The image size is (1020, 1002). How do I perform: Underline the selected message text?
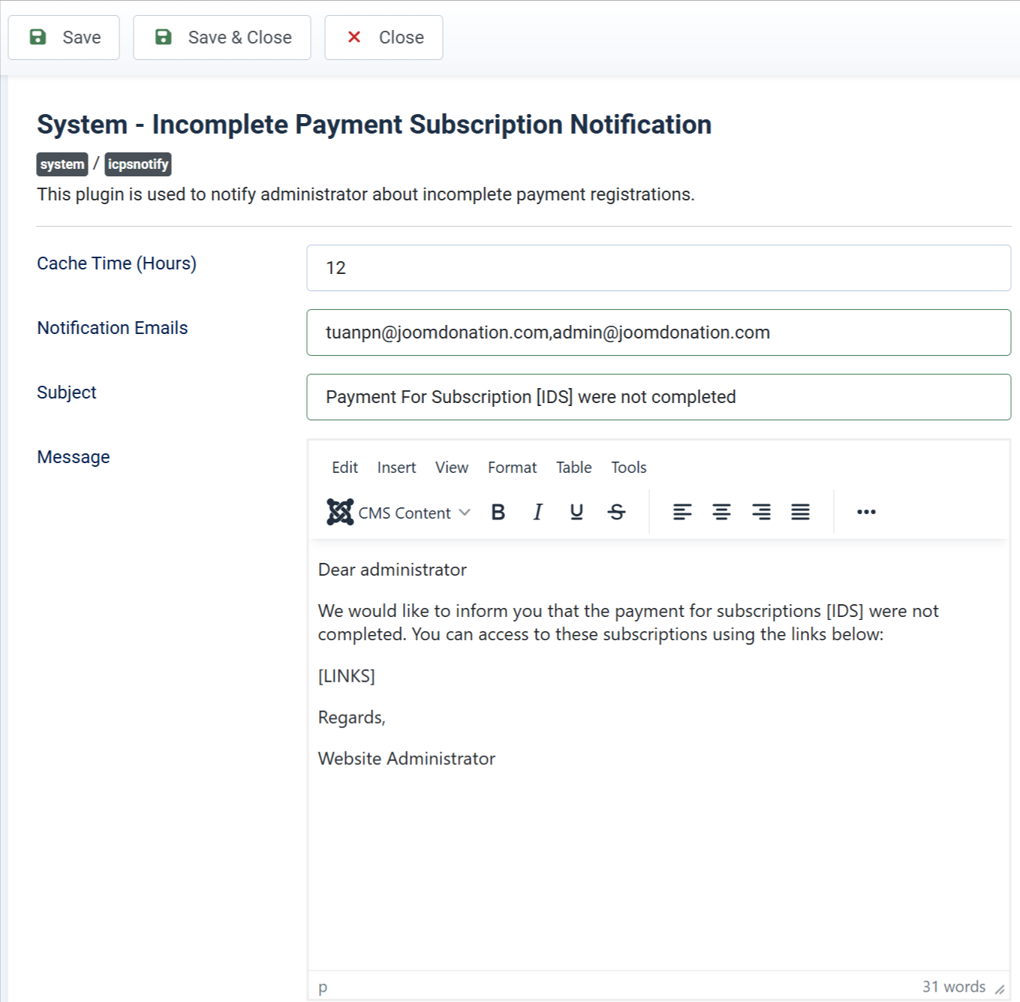(x=576, y=512)
